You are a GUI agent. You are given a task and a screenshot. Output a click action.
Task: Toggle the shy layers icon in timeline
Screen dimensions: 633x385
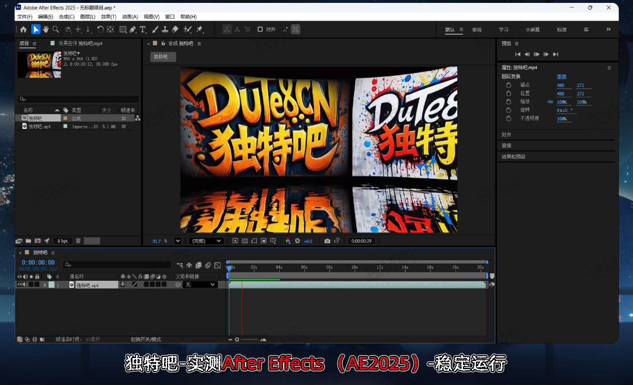pyautogui.click(x=189, y=265)
